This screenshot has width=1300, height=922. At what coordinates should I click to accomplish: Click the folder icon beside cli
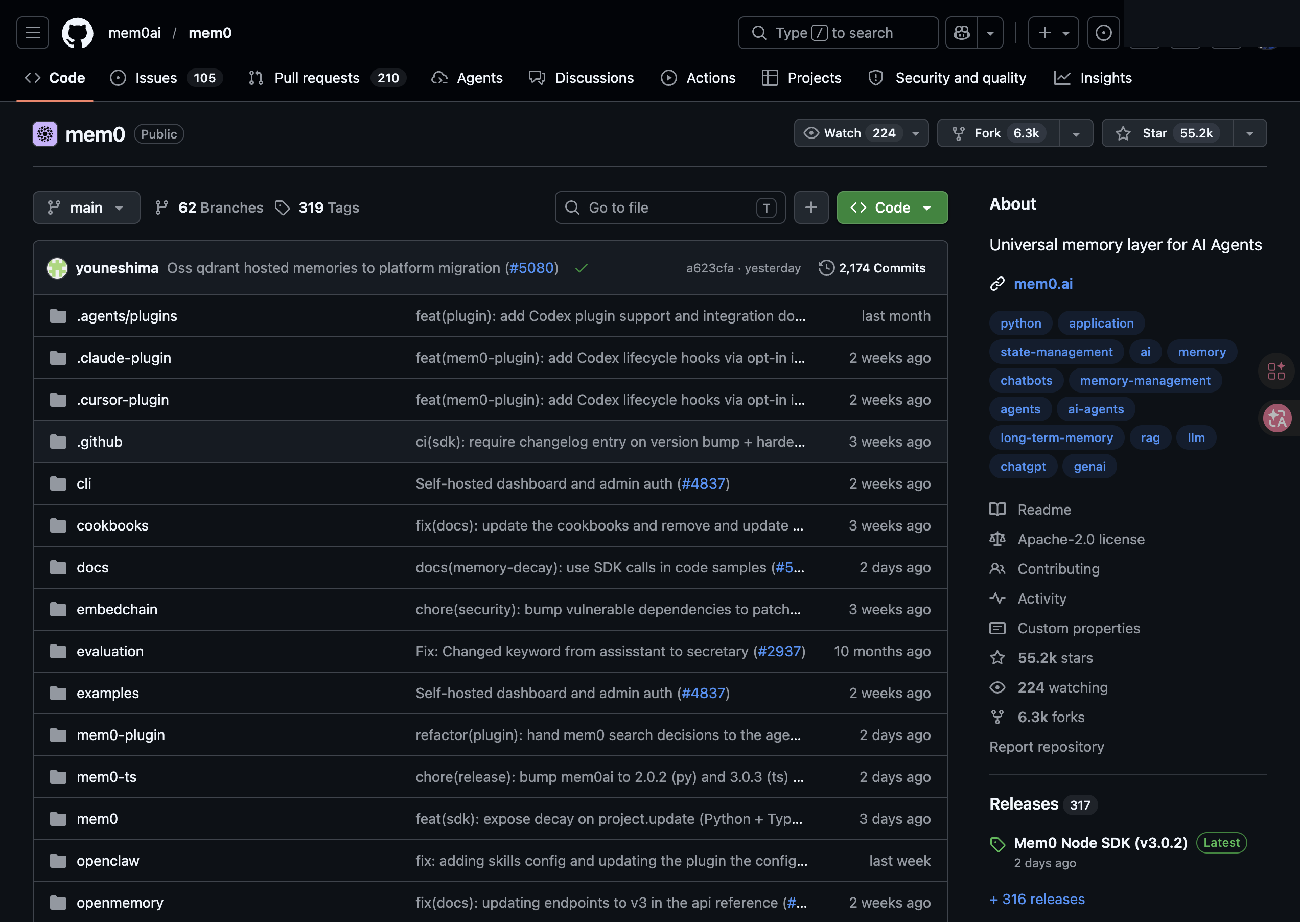pos(58,483)
